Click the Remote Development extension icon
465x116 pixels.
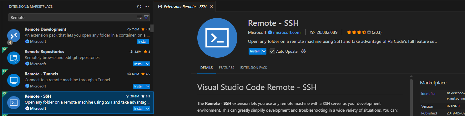coord(14,35)
